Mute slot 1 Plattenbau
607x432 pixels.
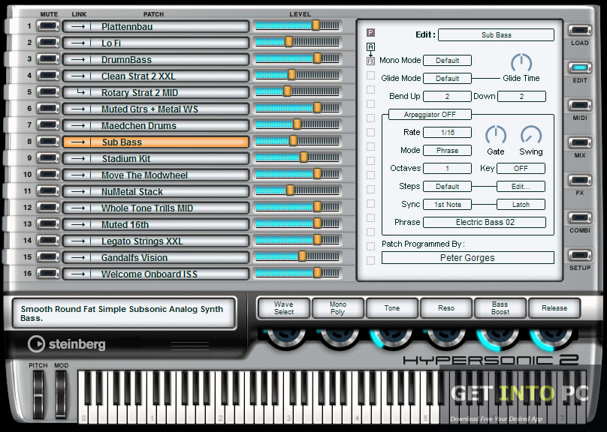pos(48,26)
